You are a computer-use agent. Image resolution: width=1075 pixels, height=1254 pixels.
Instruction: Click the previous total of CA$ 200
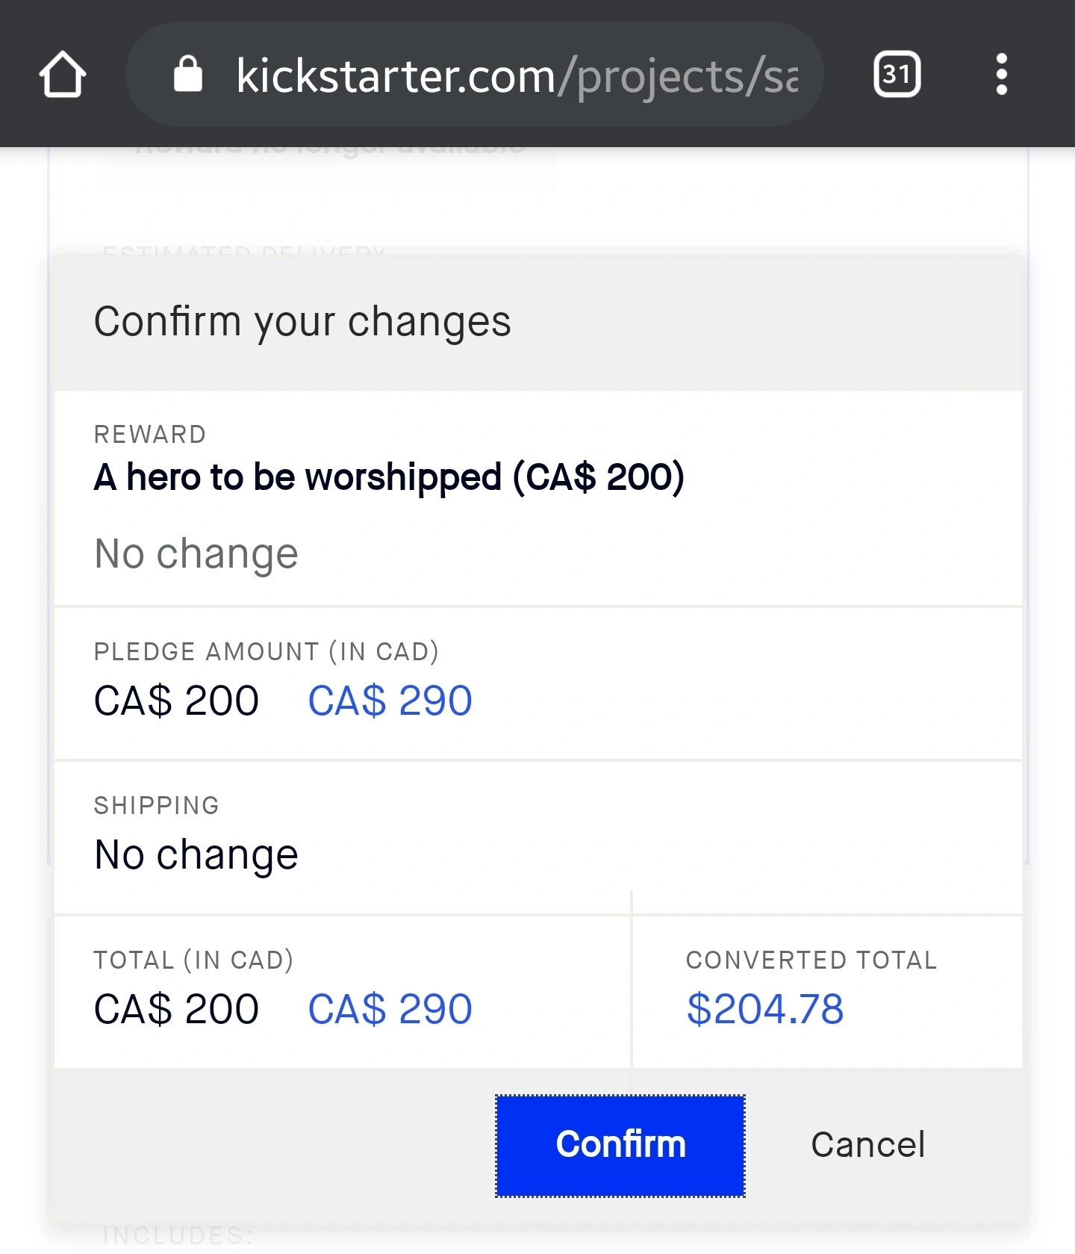176,1010
